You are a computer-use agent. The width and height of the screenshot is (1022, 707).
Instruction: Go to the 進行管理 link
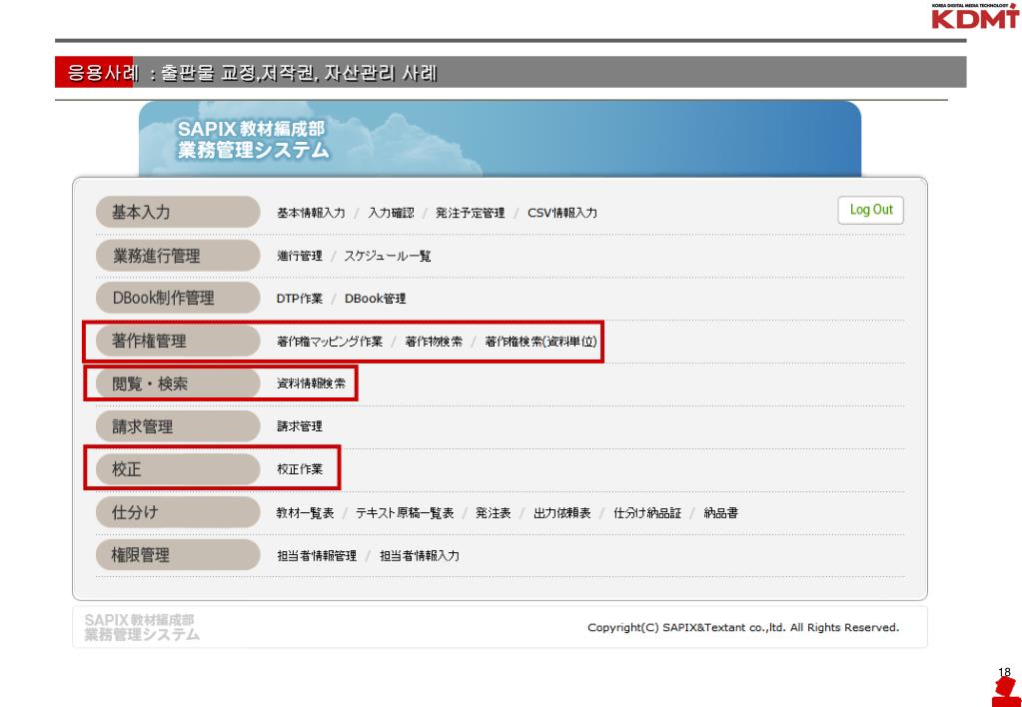[299, 256]
